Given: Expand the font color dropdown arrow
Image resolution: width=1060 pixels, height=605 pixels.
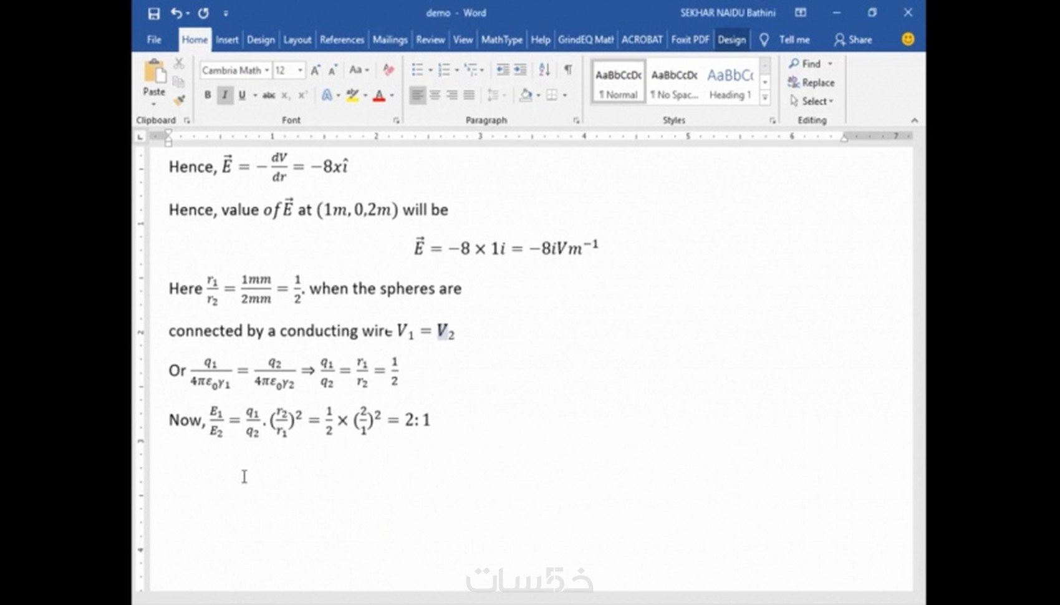Looking at the screenshot, I should pos(392,95).
